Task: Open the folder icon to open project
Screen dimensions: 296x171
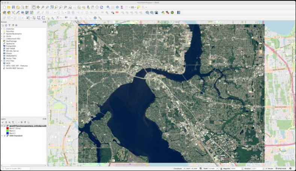Action: tap(9, 7)
